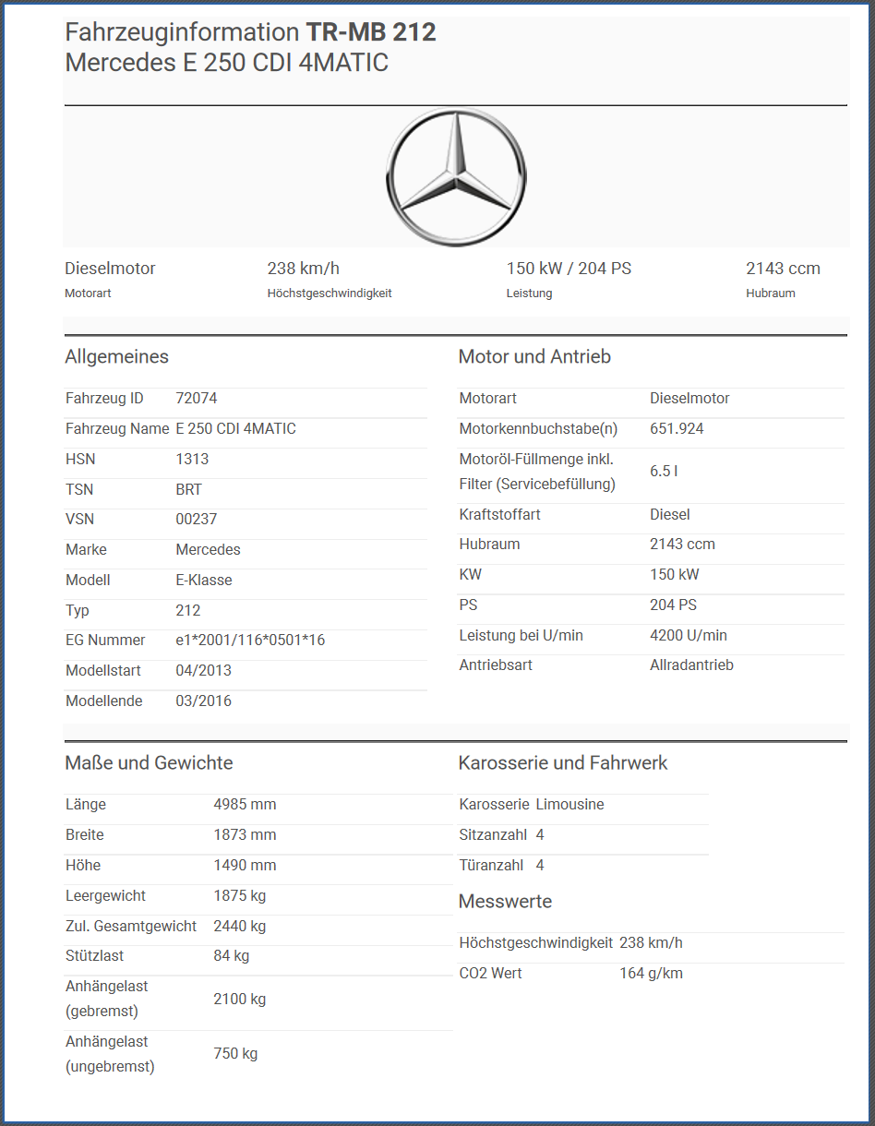Click the Mercedes star logo image
Screen dimensions: 875x1126
[x=455, y=178]
